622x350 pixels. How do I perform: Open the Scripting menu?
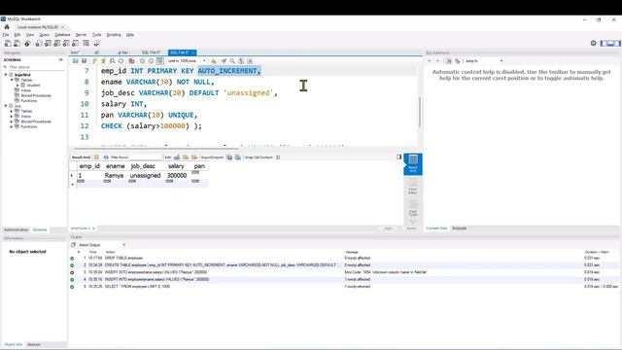pyautogui.click(x=114, y=35)
